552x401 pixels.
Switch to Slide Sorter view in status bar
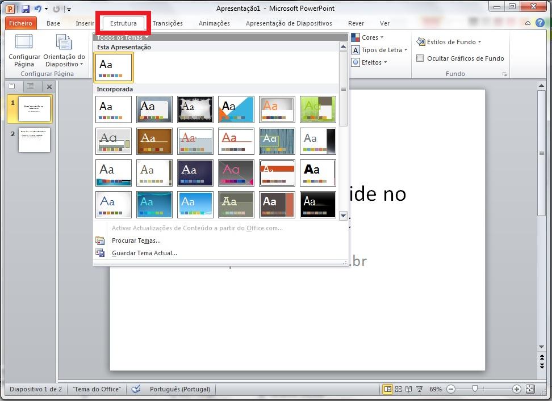[398, 389]
